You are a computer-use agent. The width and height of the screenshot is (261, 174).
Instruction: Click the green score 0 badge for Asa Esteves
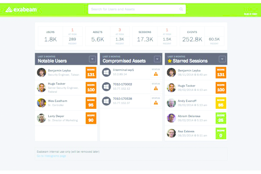(221, 134)
